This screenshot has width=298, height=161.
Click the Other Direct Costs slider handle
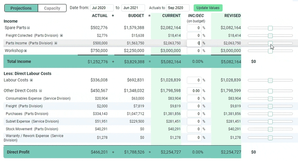click(x=270, y=91)
